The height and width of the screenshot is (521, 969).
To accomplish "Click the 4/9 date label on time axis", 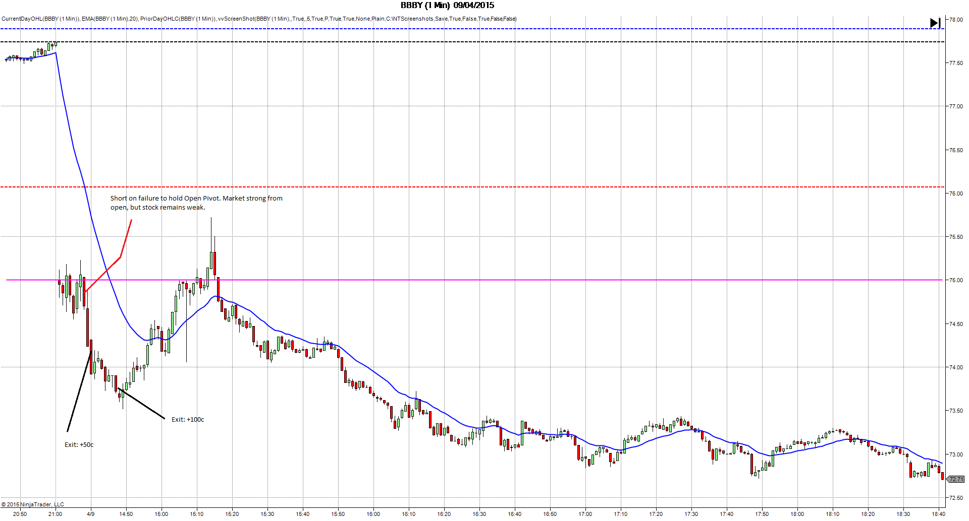I will point(91,514).
